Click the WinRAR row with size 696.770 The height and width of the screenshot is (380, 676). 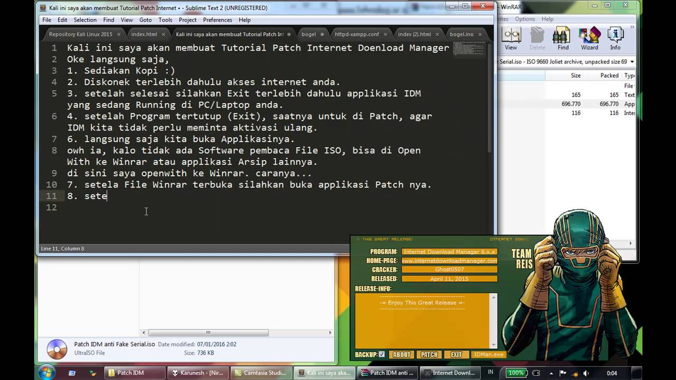click(567, 104)
